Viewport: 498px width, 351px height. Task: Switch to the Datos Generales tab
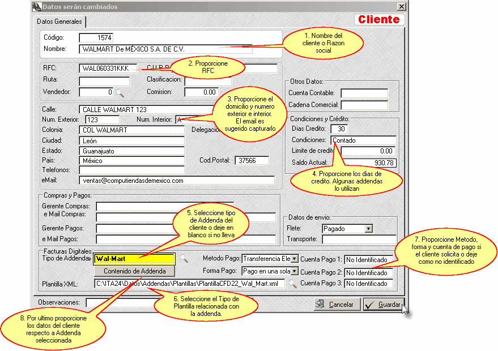pos(59,22)
